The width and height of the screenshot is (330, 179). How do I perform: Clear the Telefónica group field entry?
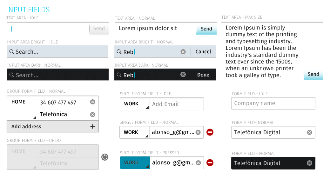click(x=93, y=115)
